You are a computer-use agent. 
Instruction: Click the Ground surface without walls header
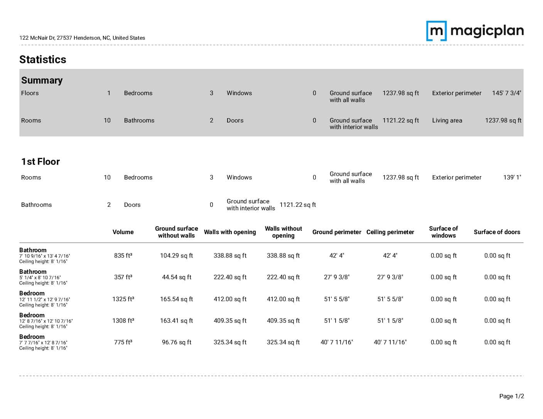[x=176, y=232]
